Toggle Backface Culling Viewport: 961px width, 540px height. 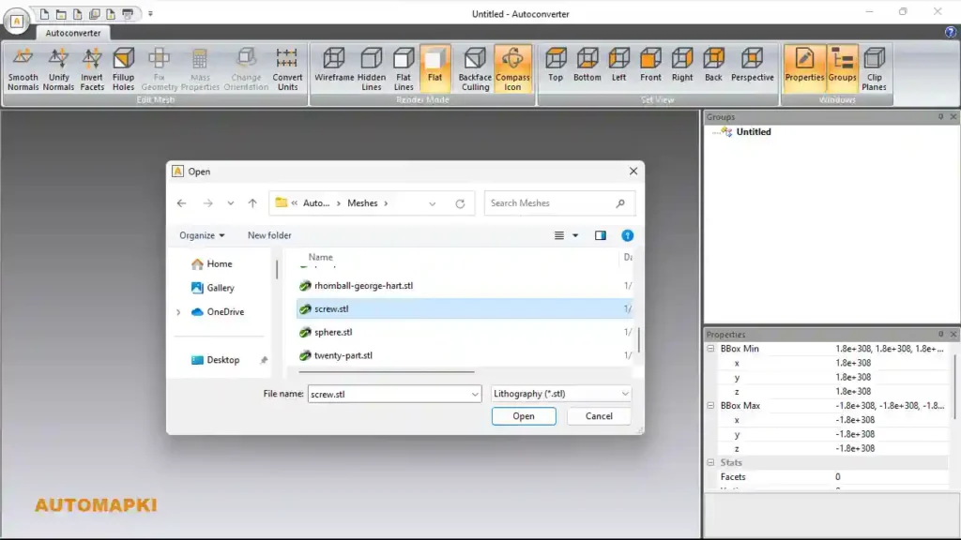[x=475, y=69]
